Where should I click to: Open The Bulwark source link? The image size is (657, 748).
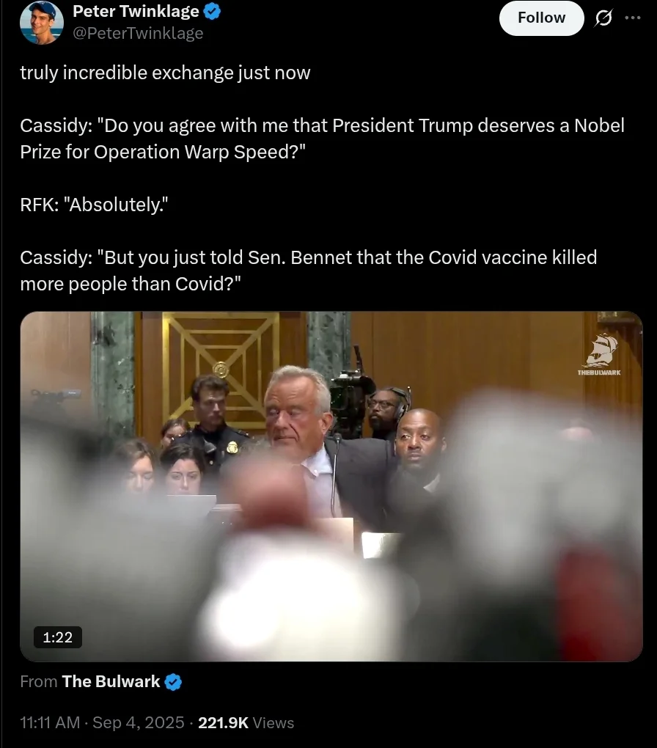111,682
